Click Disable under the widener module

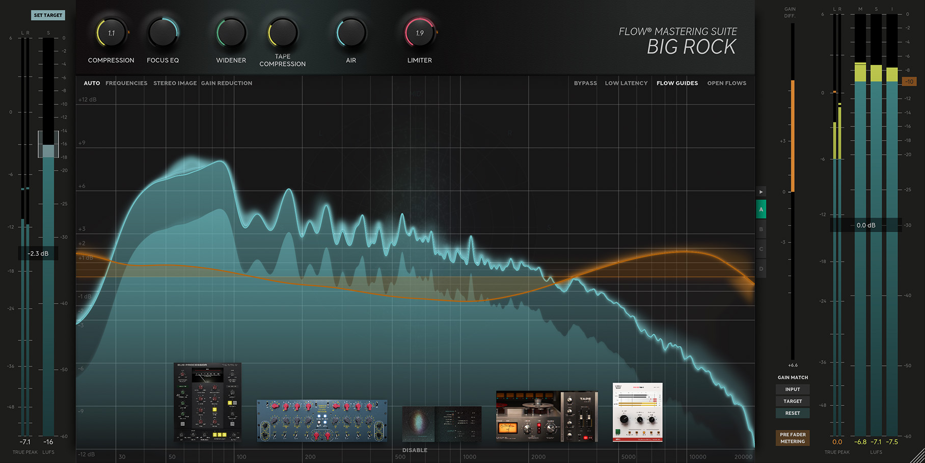(x=415, y=450)
